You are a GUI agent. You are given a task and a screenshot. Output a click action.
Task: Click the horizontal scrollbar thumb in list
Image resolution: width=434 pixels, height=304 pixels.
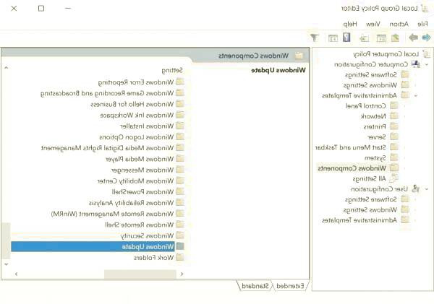point(140,274)
